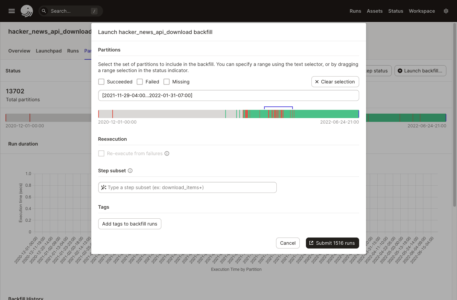
Task: Click the info icon beside Re-execute from failures
Action: coord(167,153)
